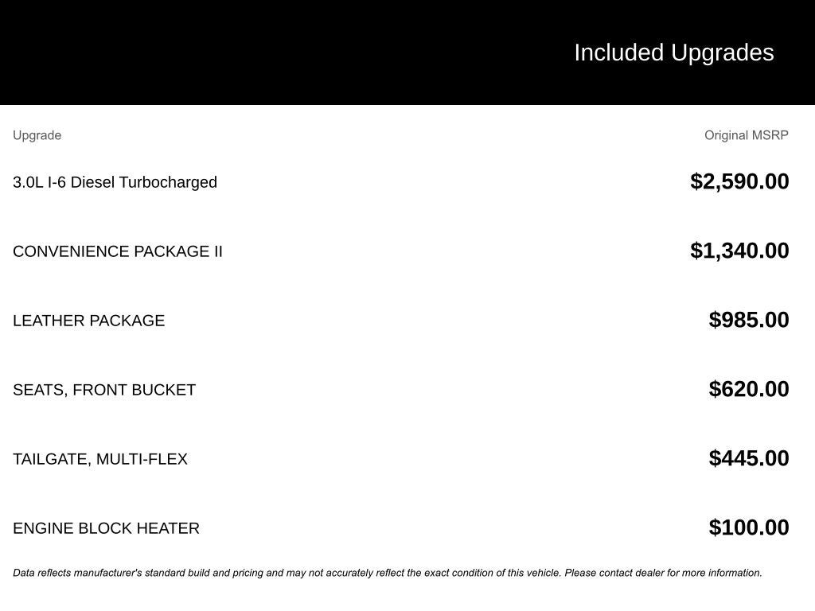Click the $100.00 price
The width and height of the screenshot is (815, 611).
point(749,527)
